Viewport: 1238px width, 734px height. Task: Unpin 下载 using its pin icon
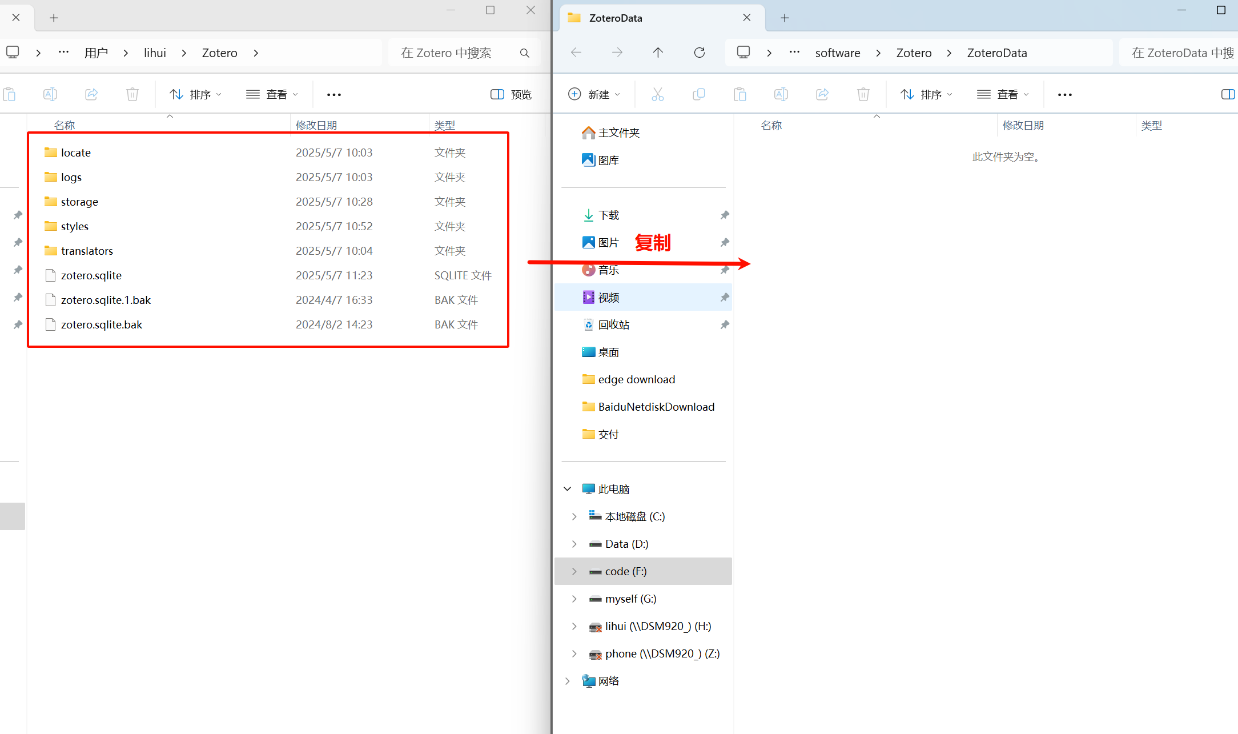tap(724, 215)
